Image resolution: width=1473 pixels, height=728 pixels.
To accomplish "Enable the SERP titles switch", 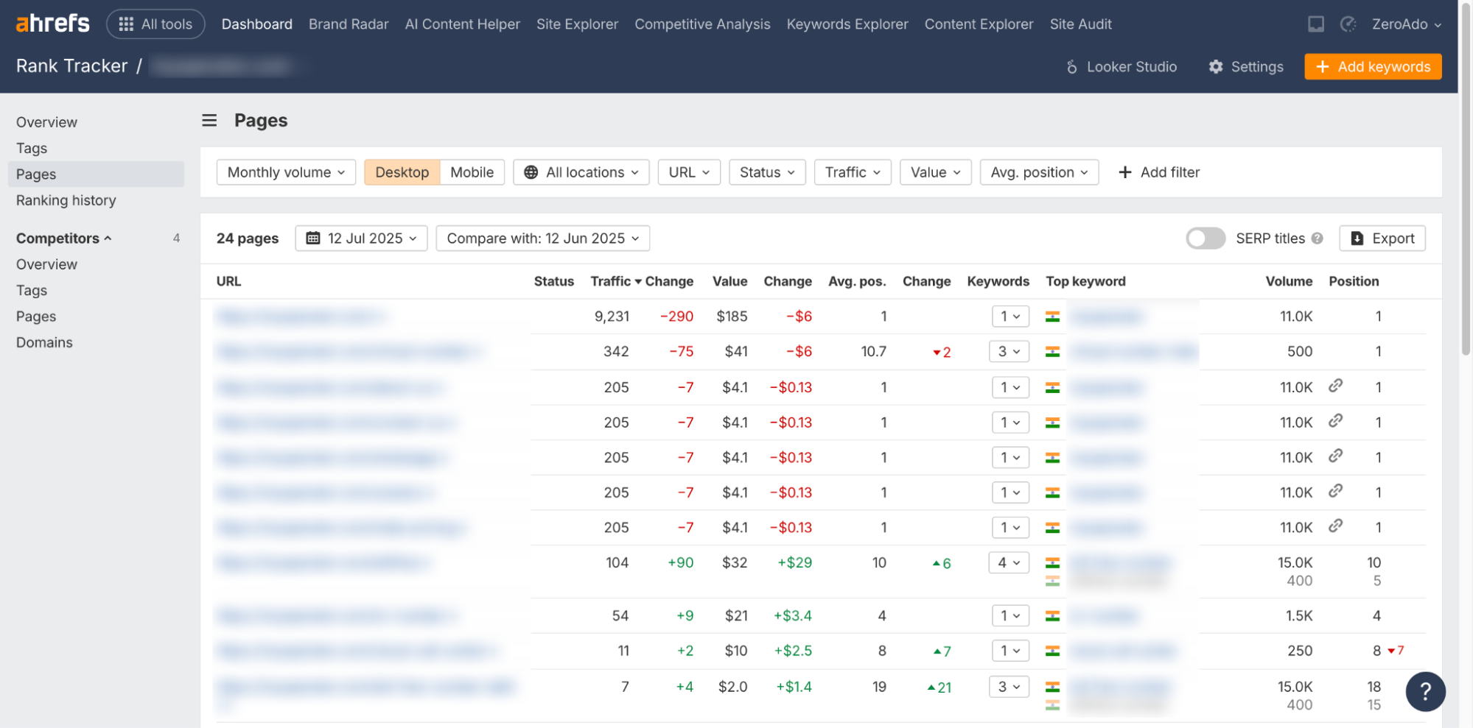I will tap(1205, 238).
